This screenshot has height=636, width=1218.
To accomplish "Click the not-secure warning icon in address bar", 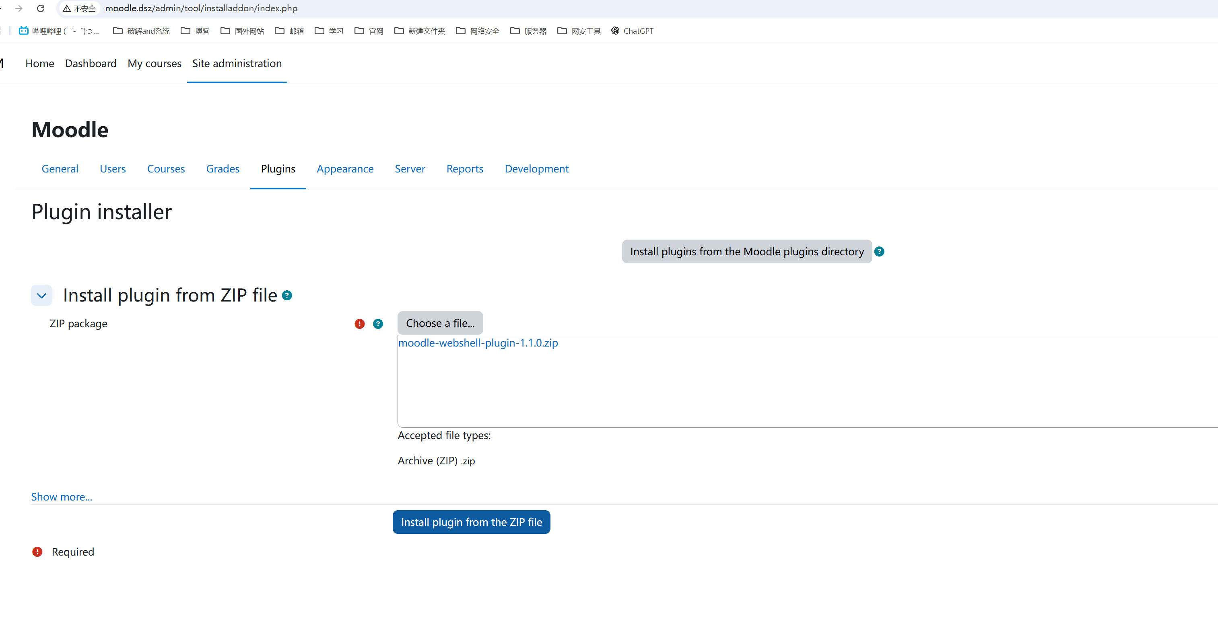I will point(67,8).
